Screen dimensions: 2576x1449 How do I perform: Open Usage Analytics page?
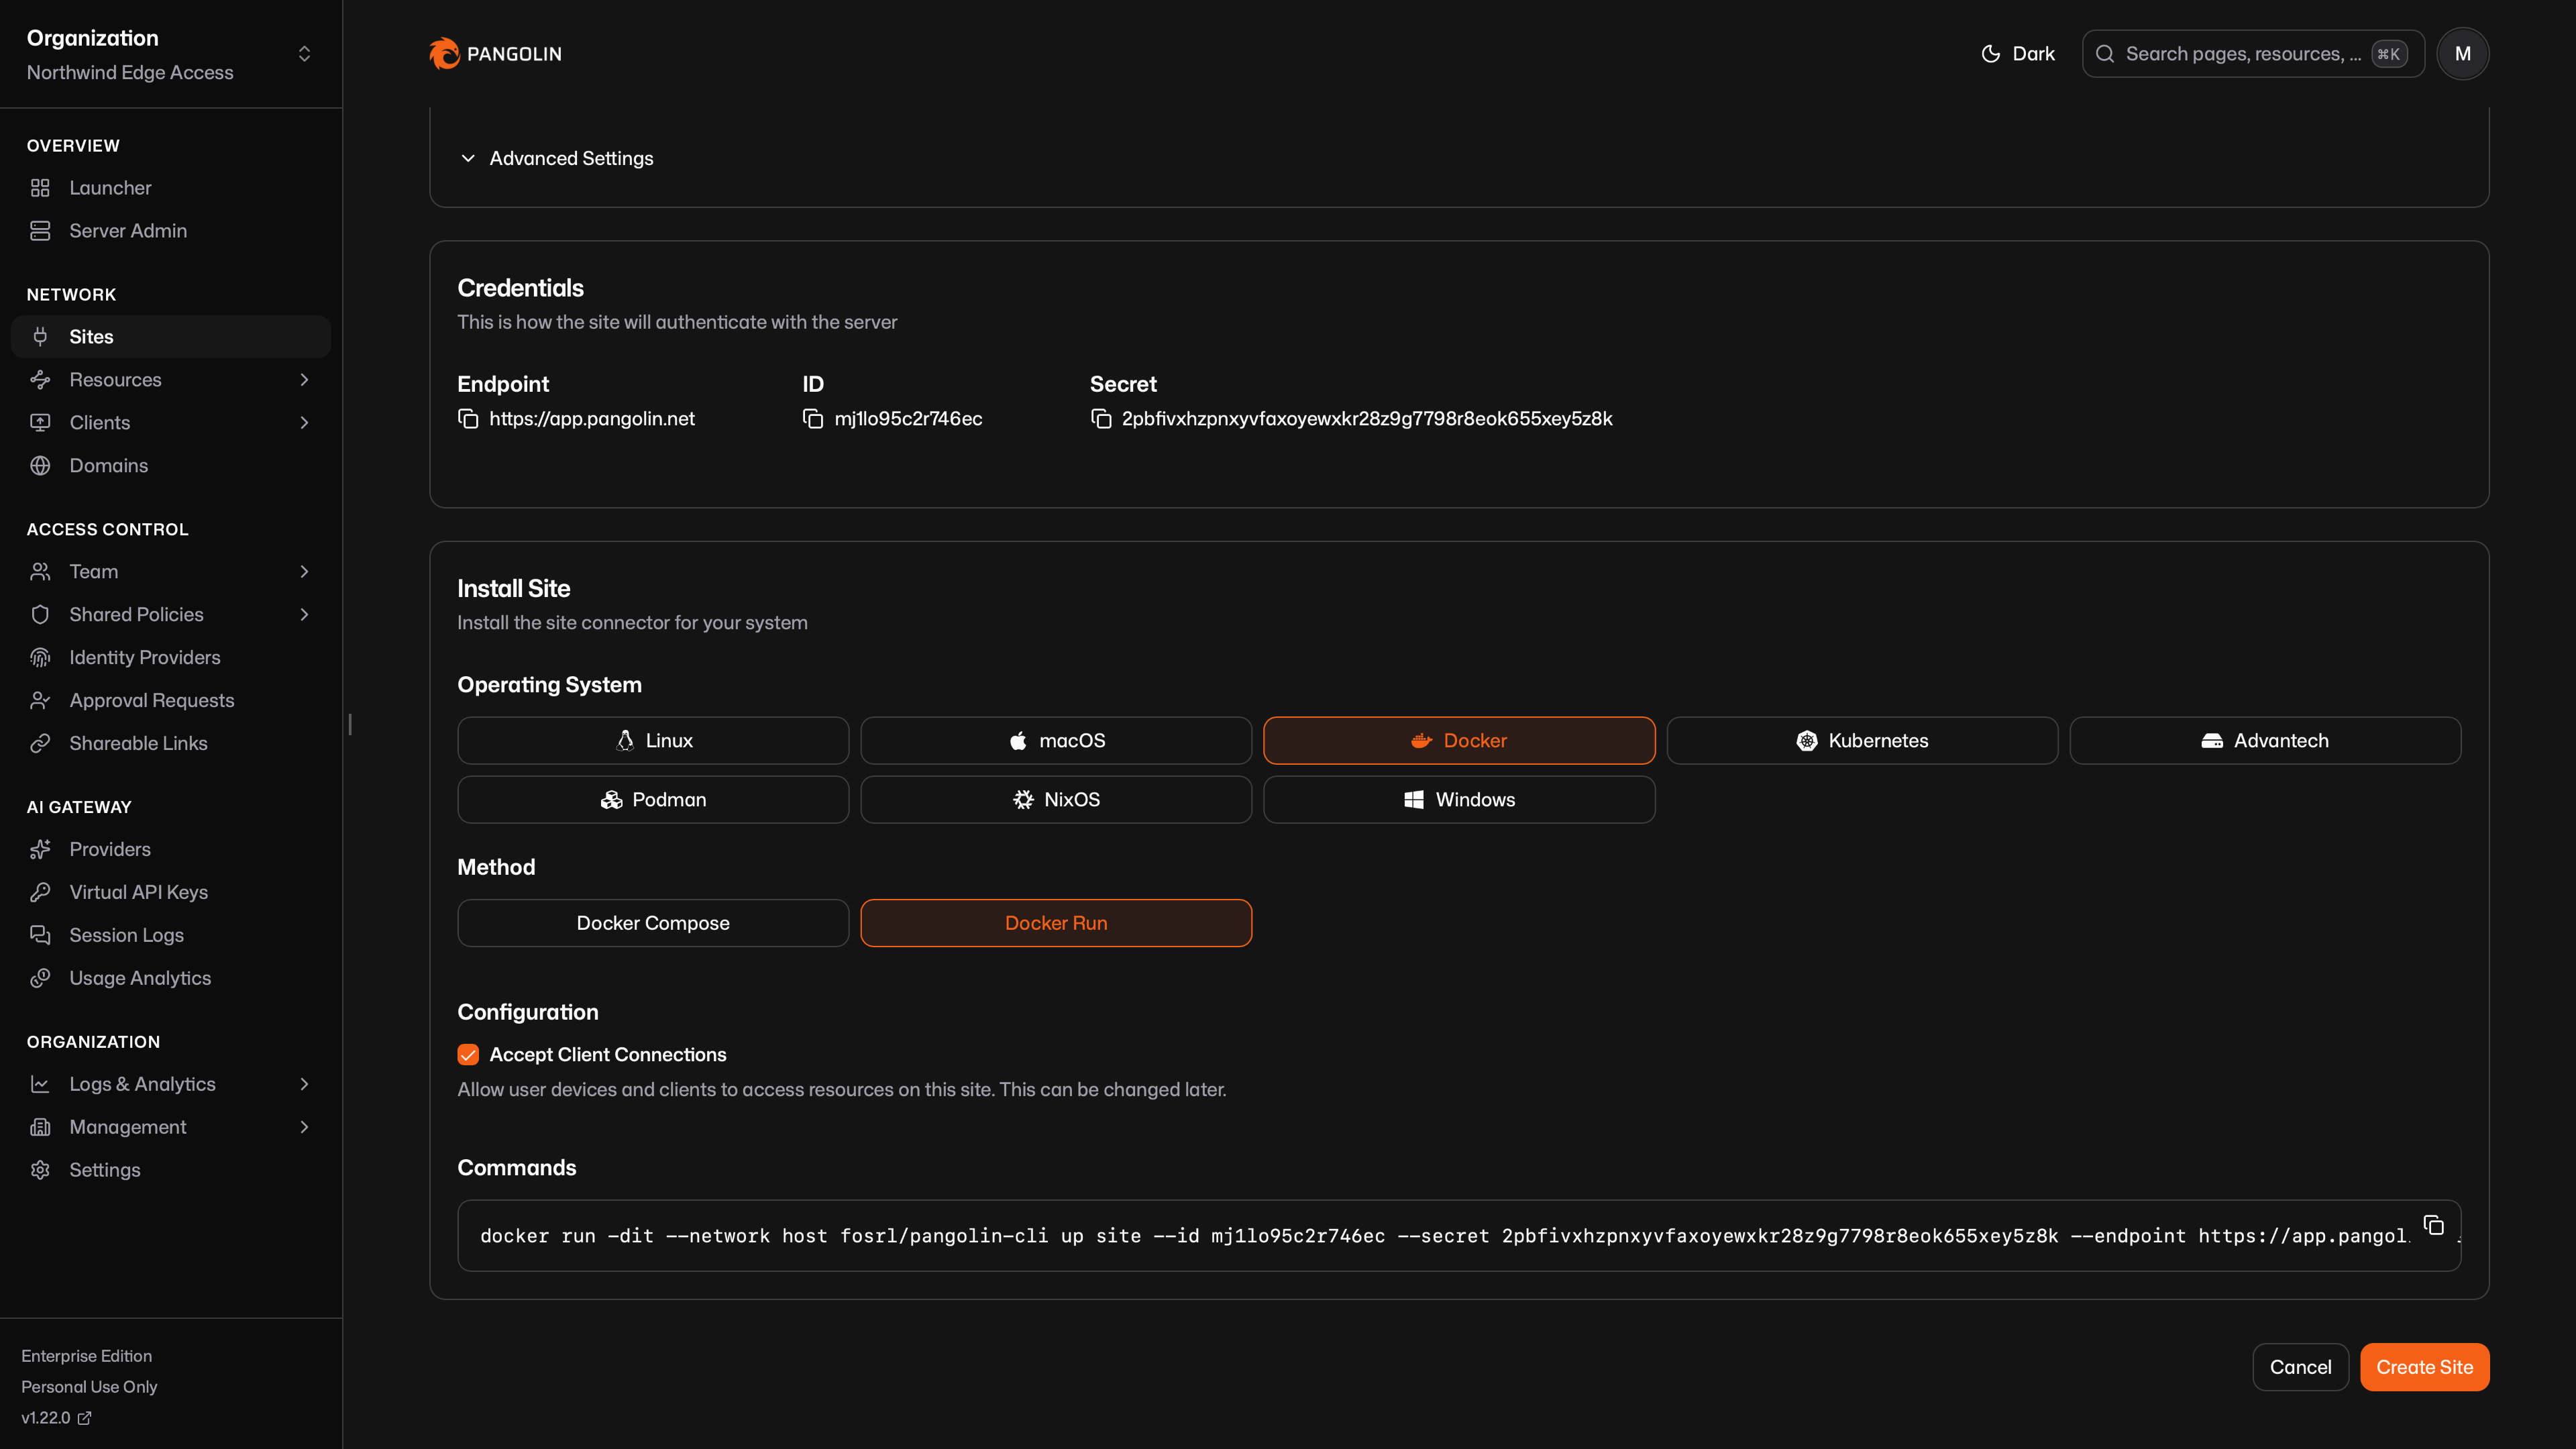171,979
